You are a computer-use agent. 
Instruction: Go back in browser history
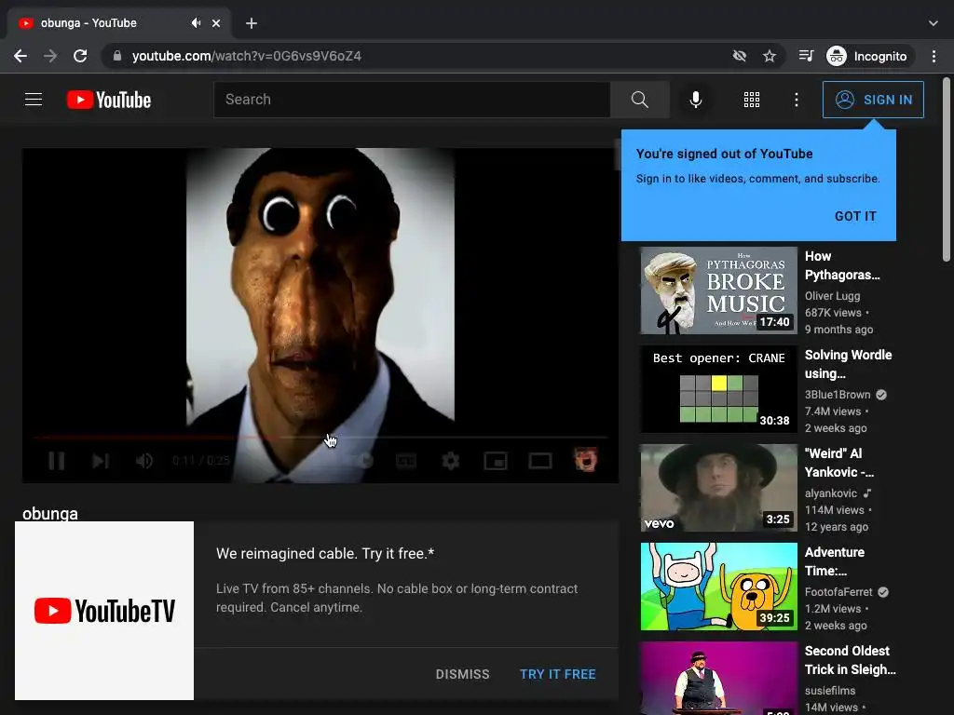[x=20, y=56]
